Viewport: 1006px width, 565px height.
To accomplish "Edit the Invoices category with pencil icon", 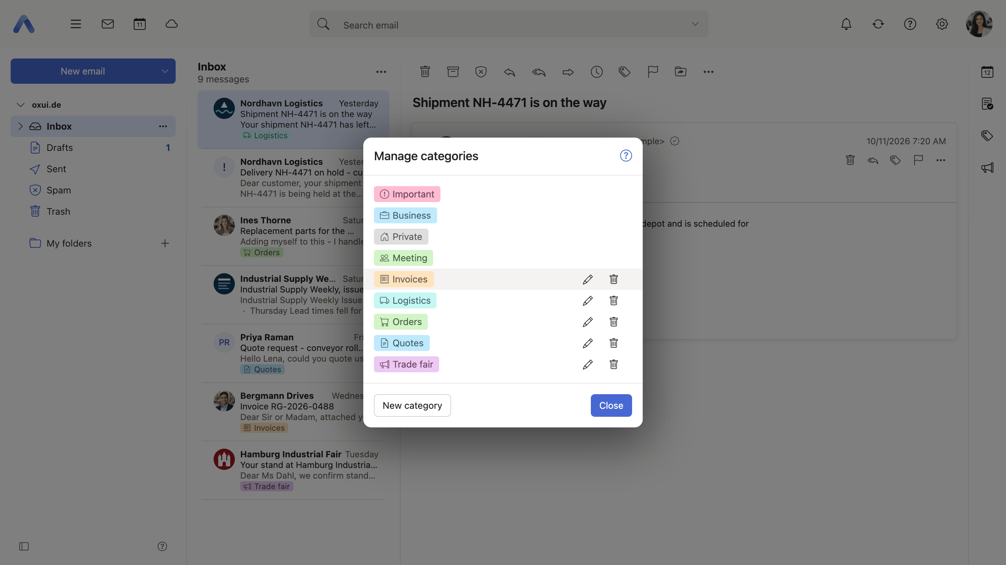I will (x=587, y=280).
